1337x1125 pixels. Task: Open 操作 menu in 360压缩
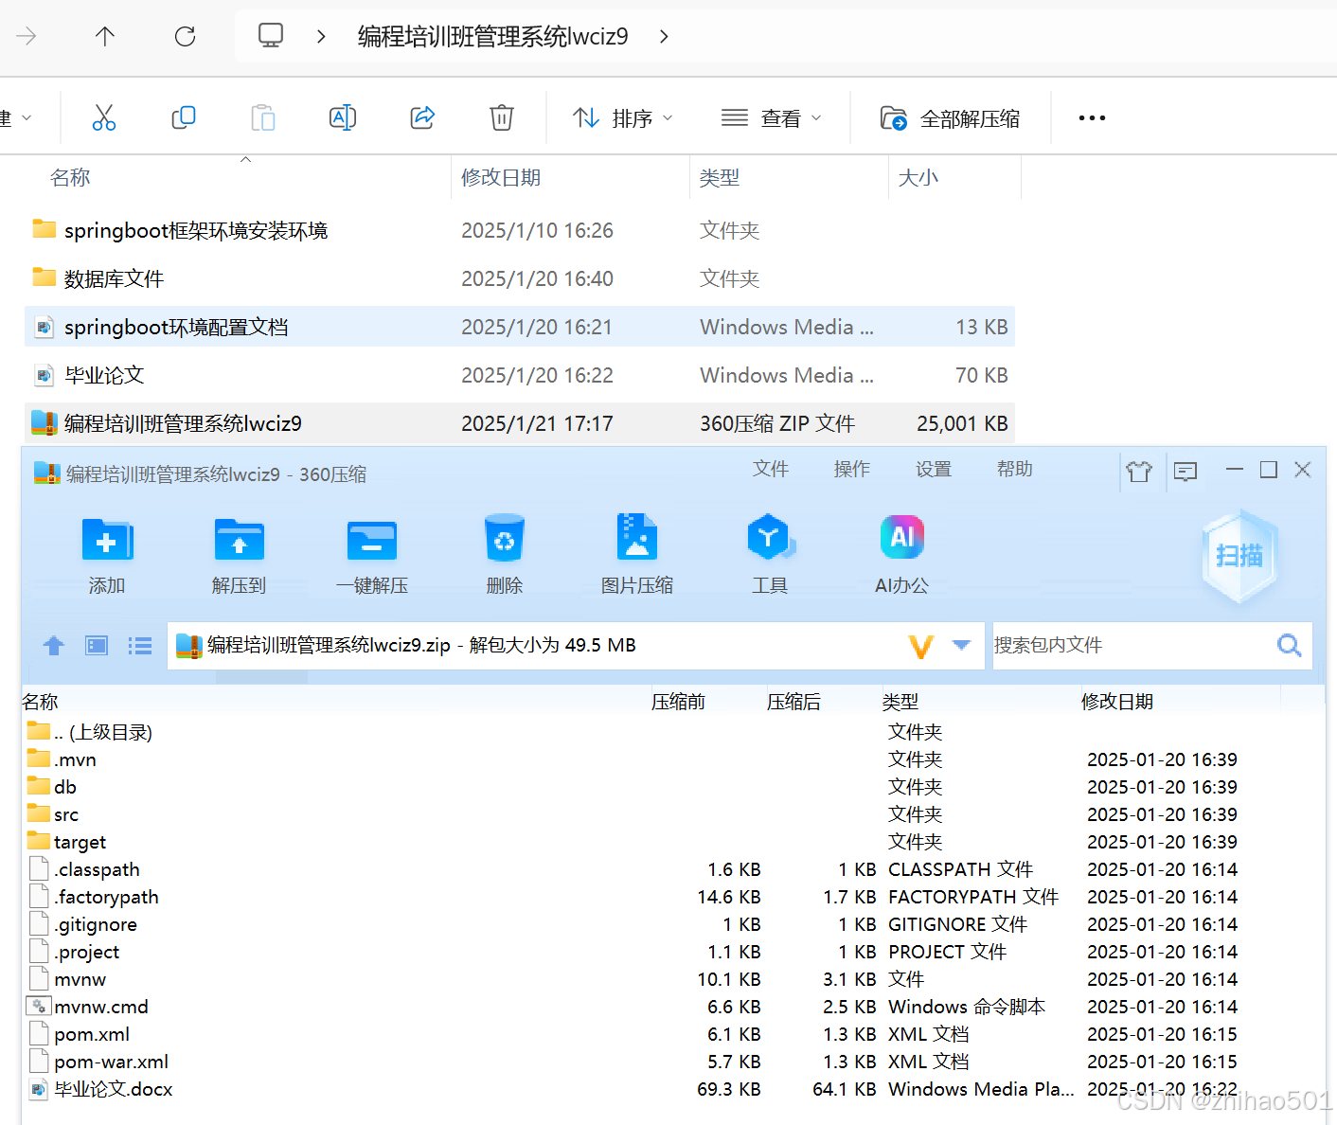click(x=852, y=469)
